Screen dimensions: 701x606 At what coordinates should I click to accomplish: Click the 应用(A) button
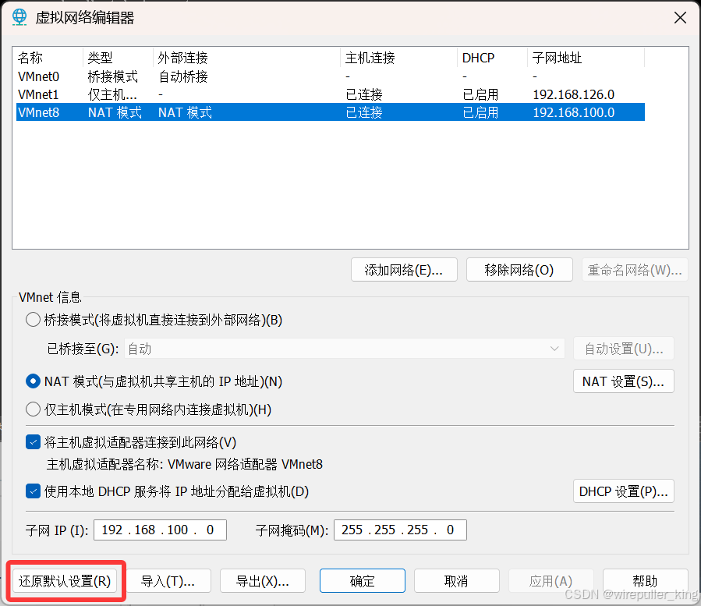pos(551,581)
